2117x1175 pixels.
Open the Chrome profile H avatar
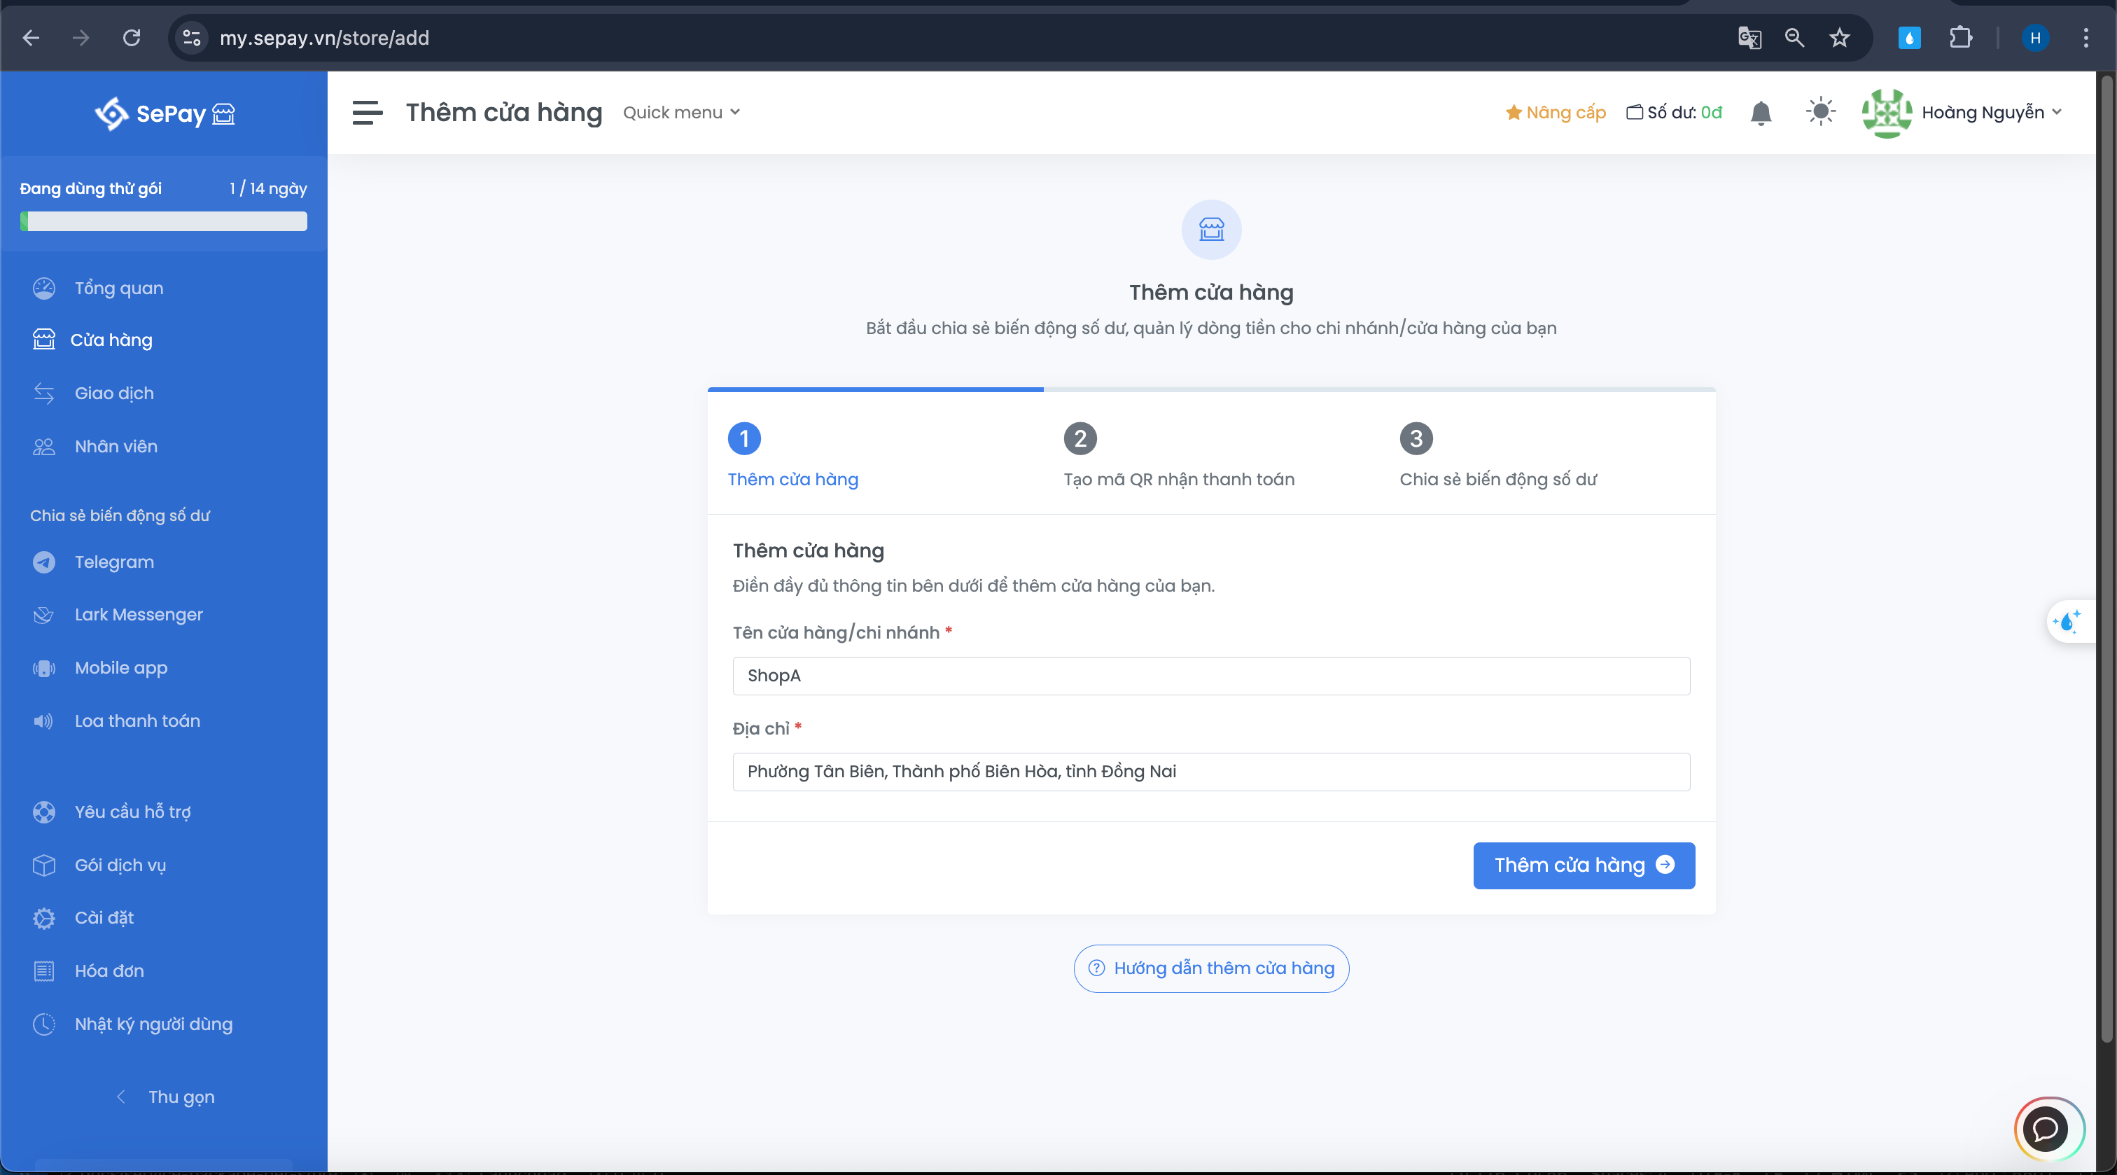coord(2035,38)
